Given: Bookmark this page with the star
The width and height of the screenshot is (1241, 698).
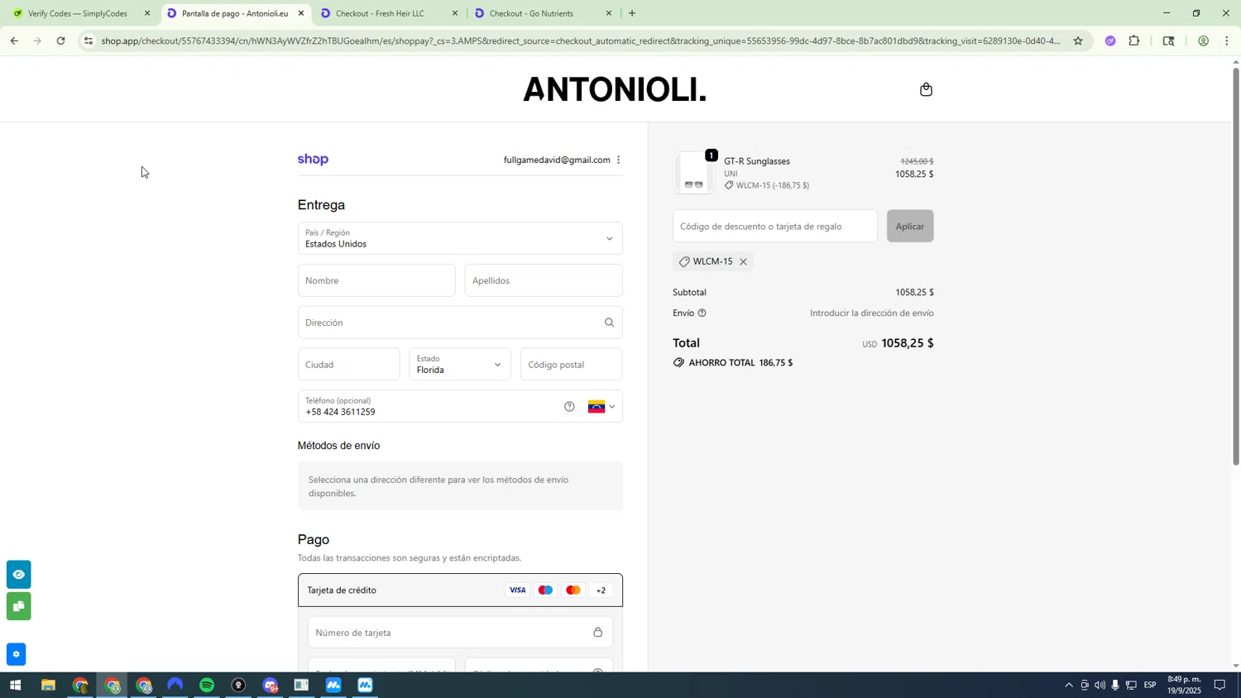Looking at the screenshot, I should coord(1077,41).
